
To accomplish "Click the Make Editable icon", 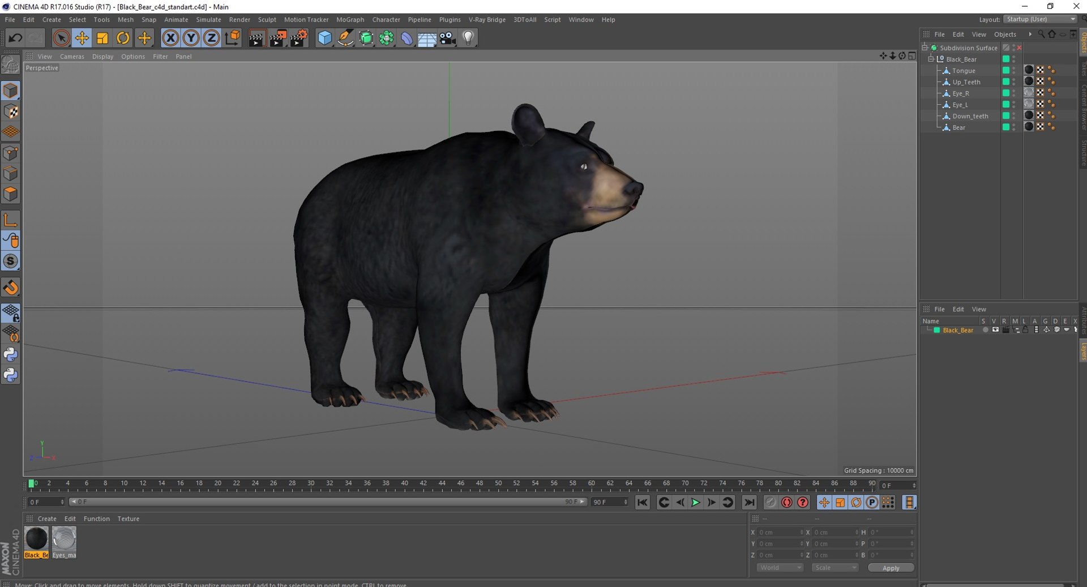I will click(x=10, y=66).
